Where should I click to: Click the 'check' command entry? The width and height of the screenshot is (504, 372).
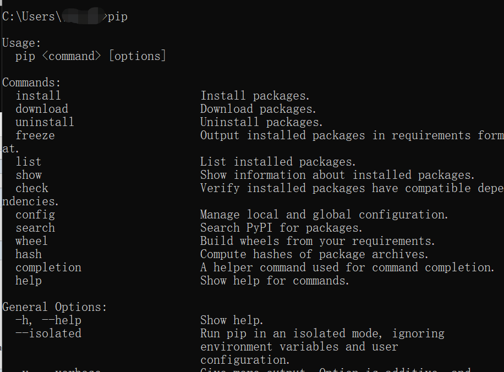click(x=32, y=188)
